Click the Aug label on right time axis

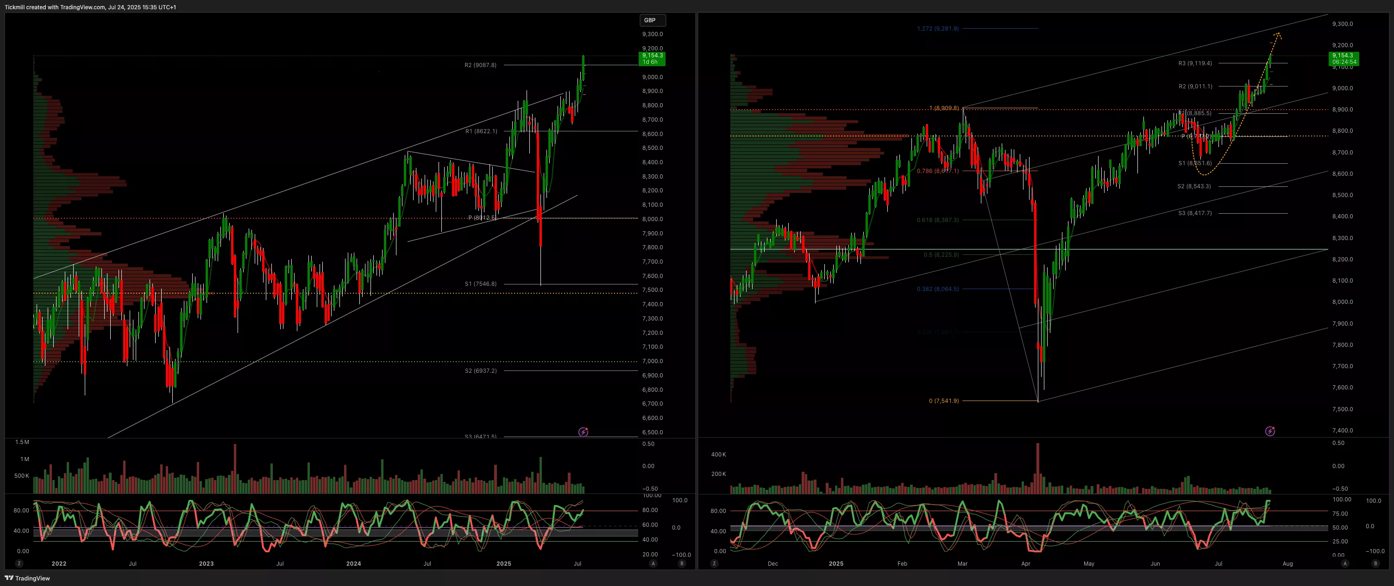[1287, 563]
